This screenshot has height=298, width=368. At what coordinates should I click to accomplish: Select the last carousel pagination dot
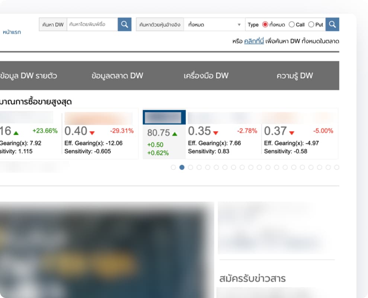tap(337, 167)
